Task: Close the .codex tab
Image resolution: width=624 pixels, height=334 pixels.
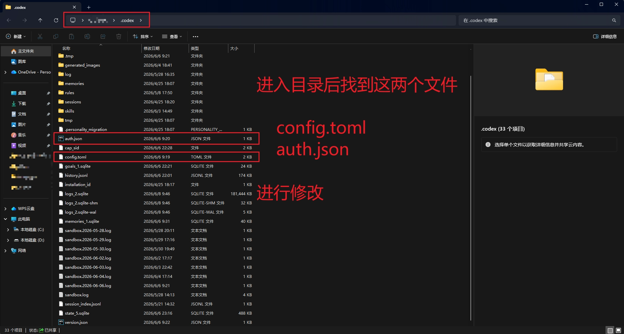Action: 74,7
